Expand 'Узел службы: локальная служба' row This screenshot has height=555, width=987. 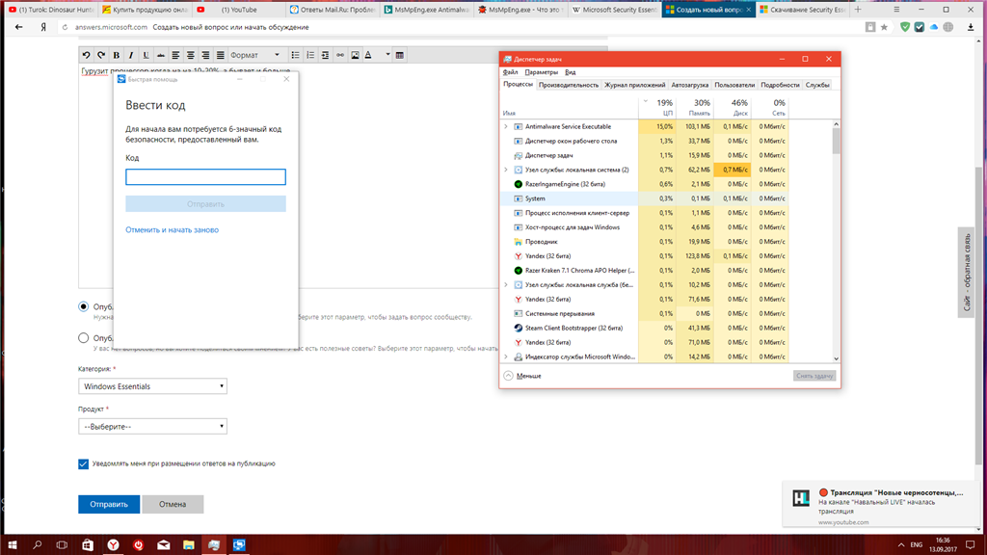tap(505, 285)
